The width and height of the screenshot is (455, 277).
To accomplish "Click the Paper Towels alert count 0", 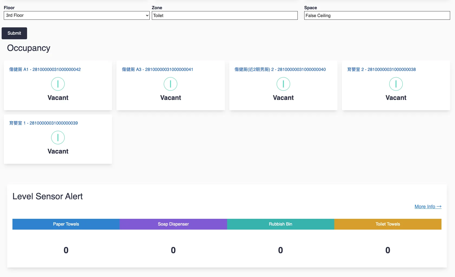I will point(66,250).
